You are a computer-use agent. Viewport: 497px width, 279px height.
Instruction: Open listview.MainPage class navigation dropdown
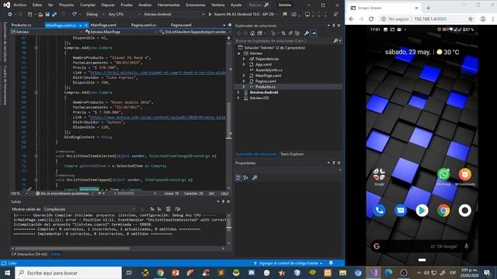(x=121, y=32)
